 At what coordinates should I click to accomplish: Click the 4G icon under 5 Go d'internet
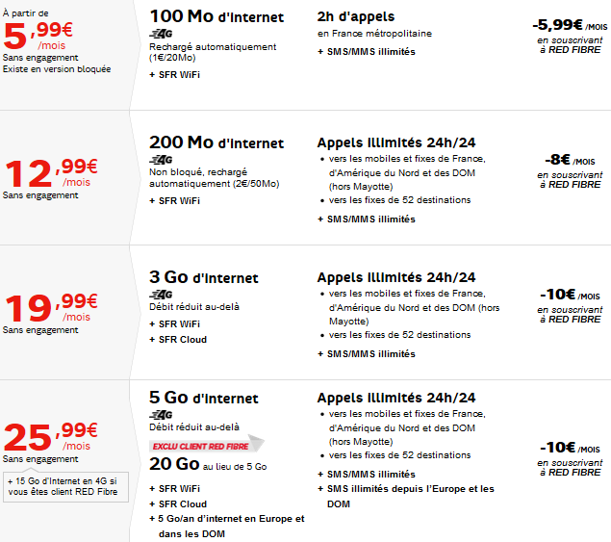pyautogui.click(x=161, y=414)
